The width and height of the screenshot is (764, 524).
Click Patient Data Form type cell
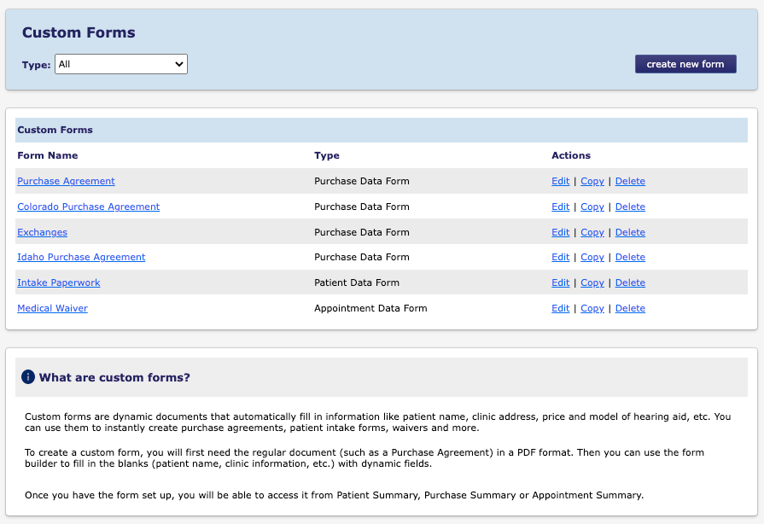click(x=357, y=283)
